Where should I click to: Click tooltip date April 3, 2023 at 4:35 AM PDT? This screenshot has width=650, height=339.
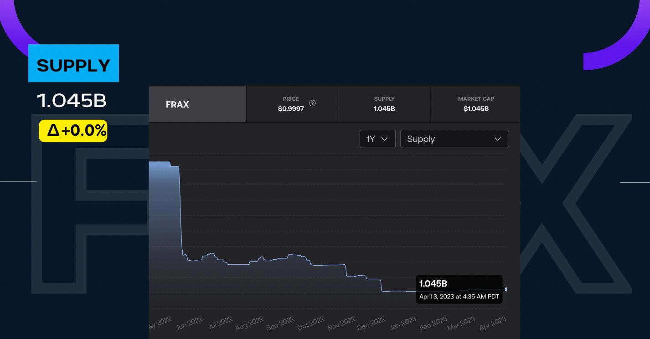[459, 297]
